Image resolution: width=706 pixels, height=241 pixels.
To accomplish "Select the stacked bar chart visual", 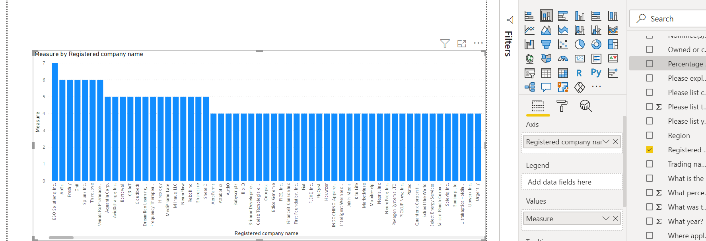I will click(529, 16).
